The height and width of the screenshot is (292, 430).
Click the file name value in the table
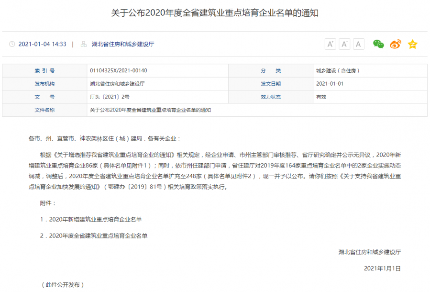pos(150,110)
